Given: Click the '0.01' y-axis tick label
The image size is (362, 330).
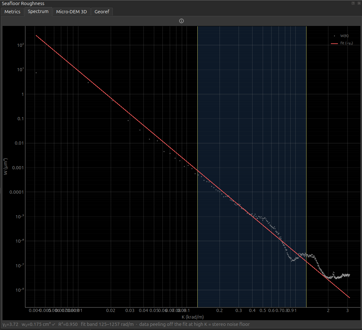Looking at the screenshot, I should (19, 143).
